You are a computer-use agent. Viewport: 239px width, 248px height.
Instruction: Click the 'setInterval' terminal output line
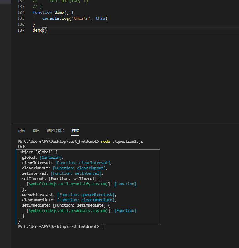coord(62,173)
